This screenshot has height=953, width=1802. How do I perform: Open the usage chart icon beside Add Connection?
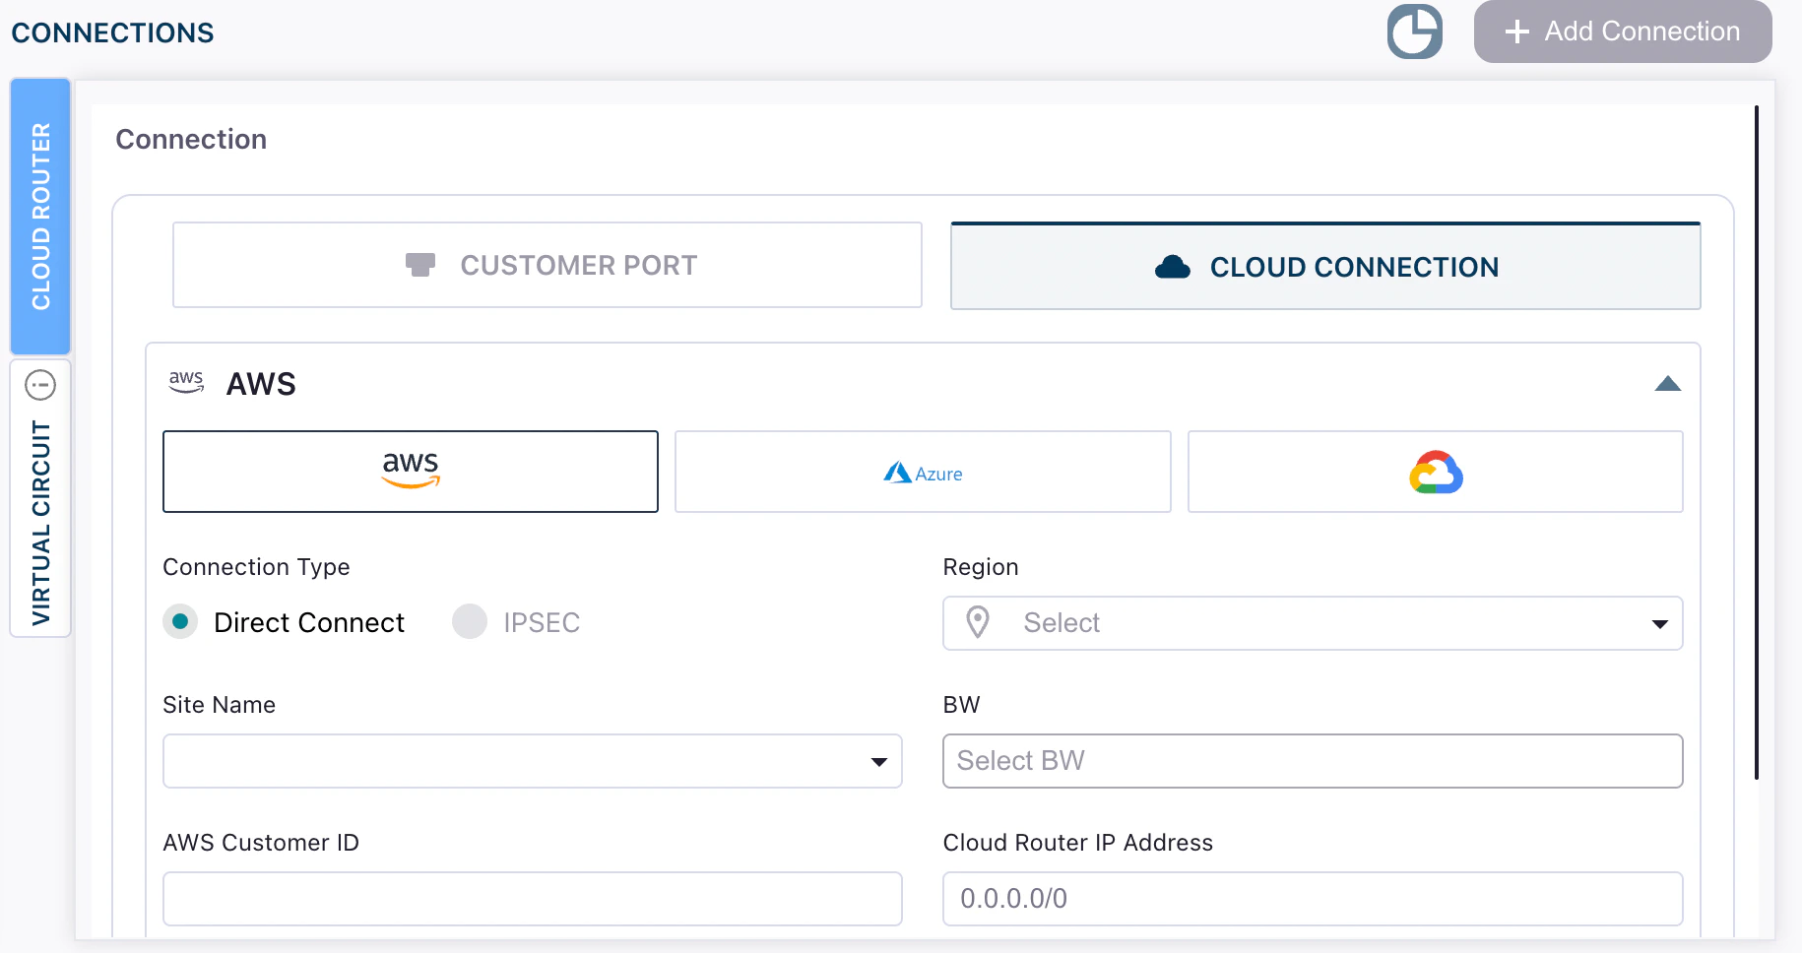point(1415,32)
